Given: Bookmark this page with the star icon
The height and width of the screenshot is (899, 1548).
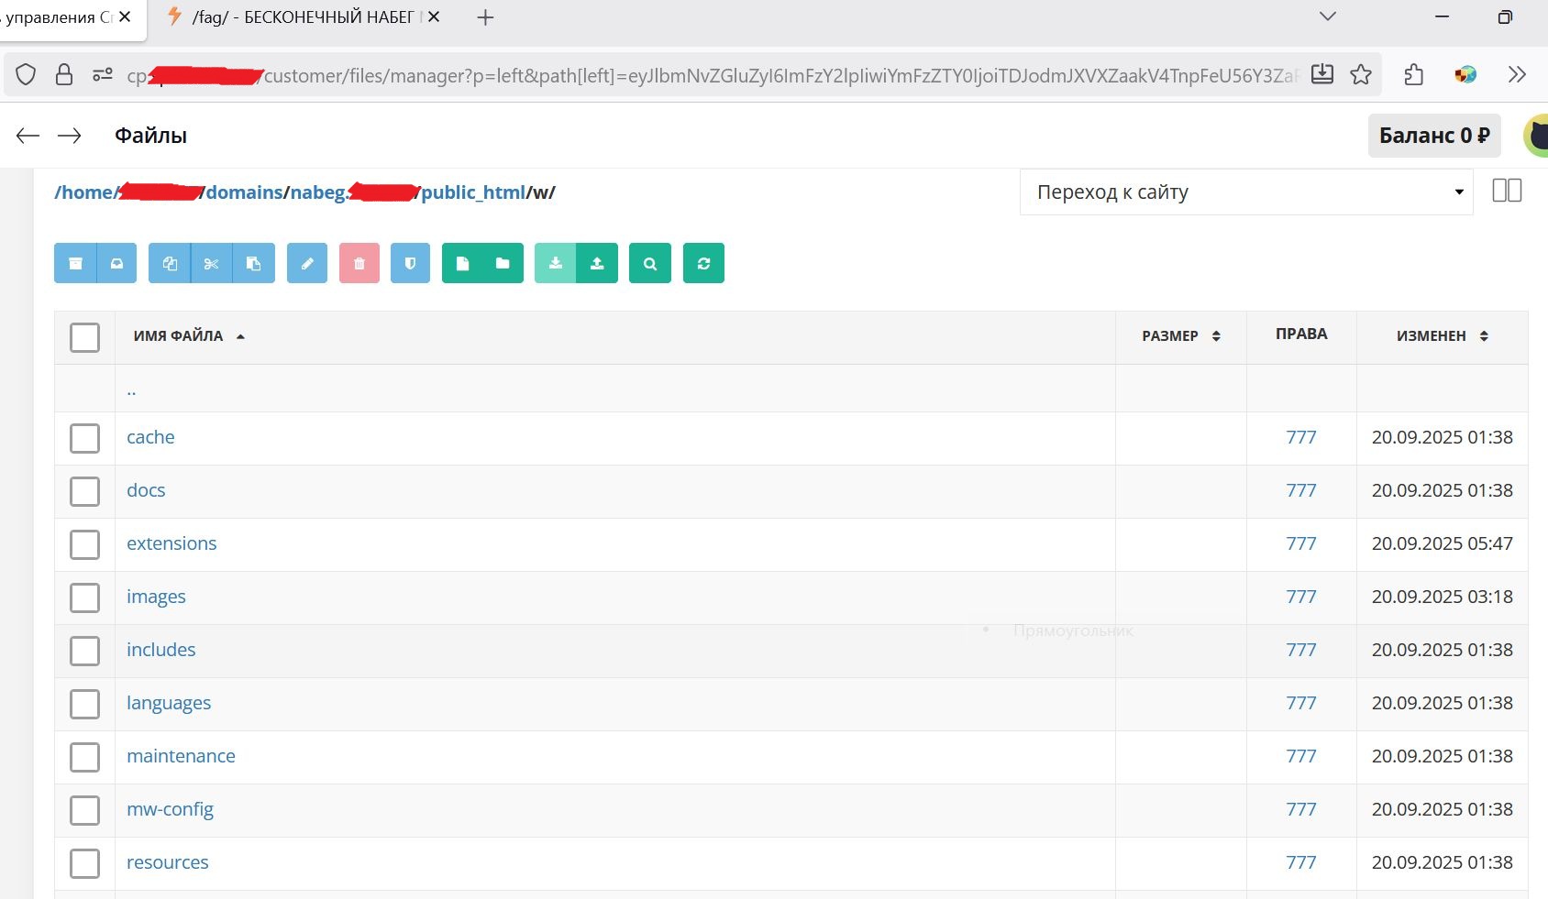Looking at the screenshot, I should click(x=1361, y=74).
